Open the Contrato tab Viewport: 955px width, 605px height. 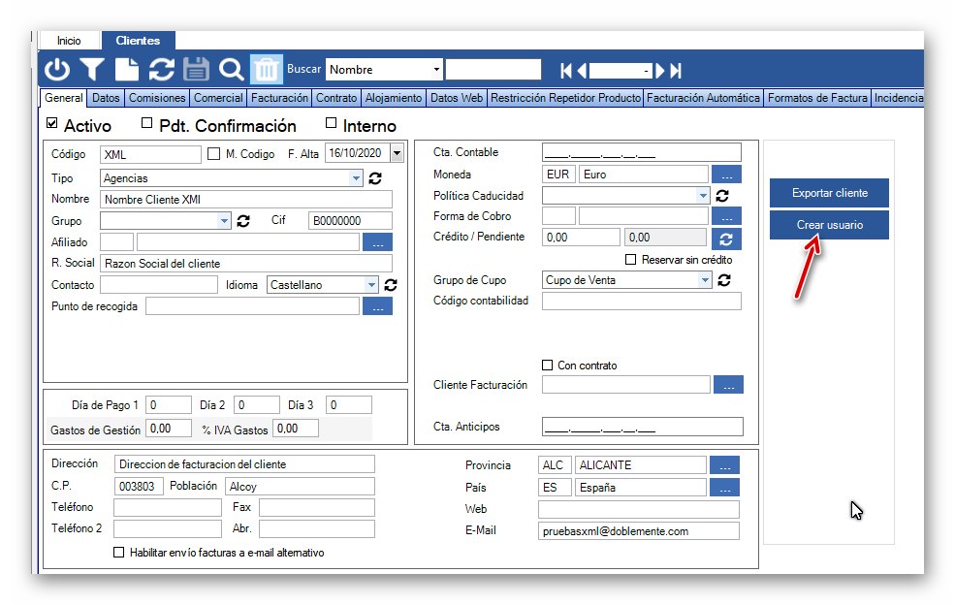tap(336, 98)
